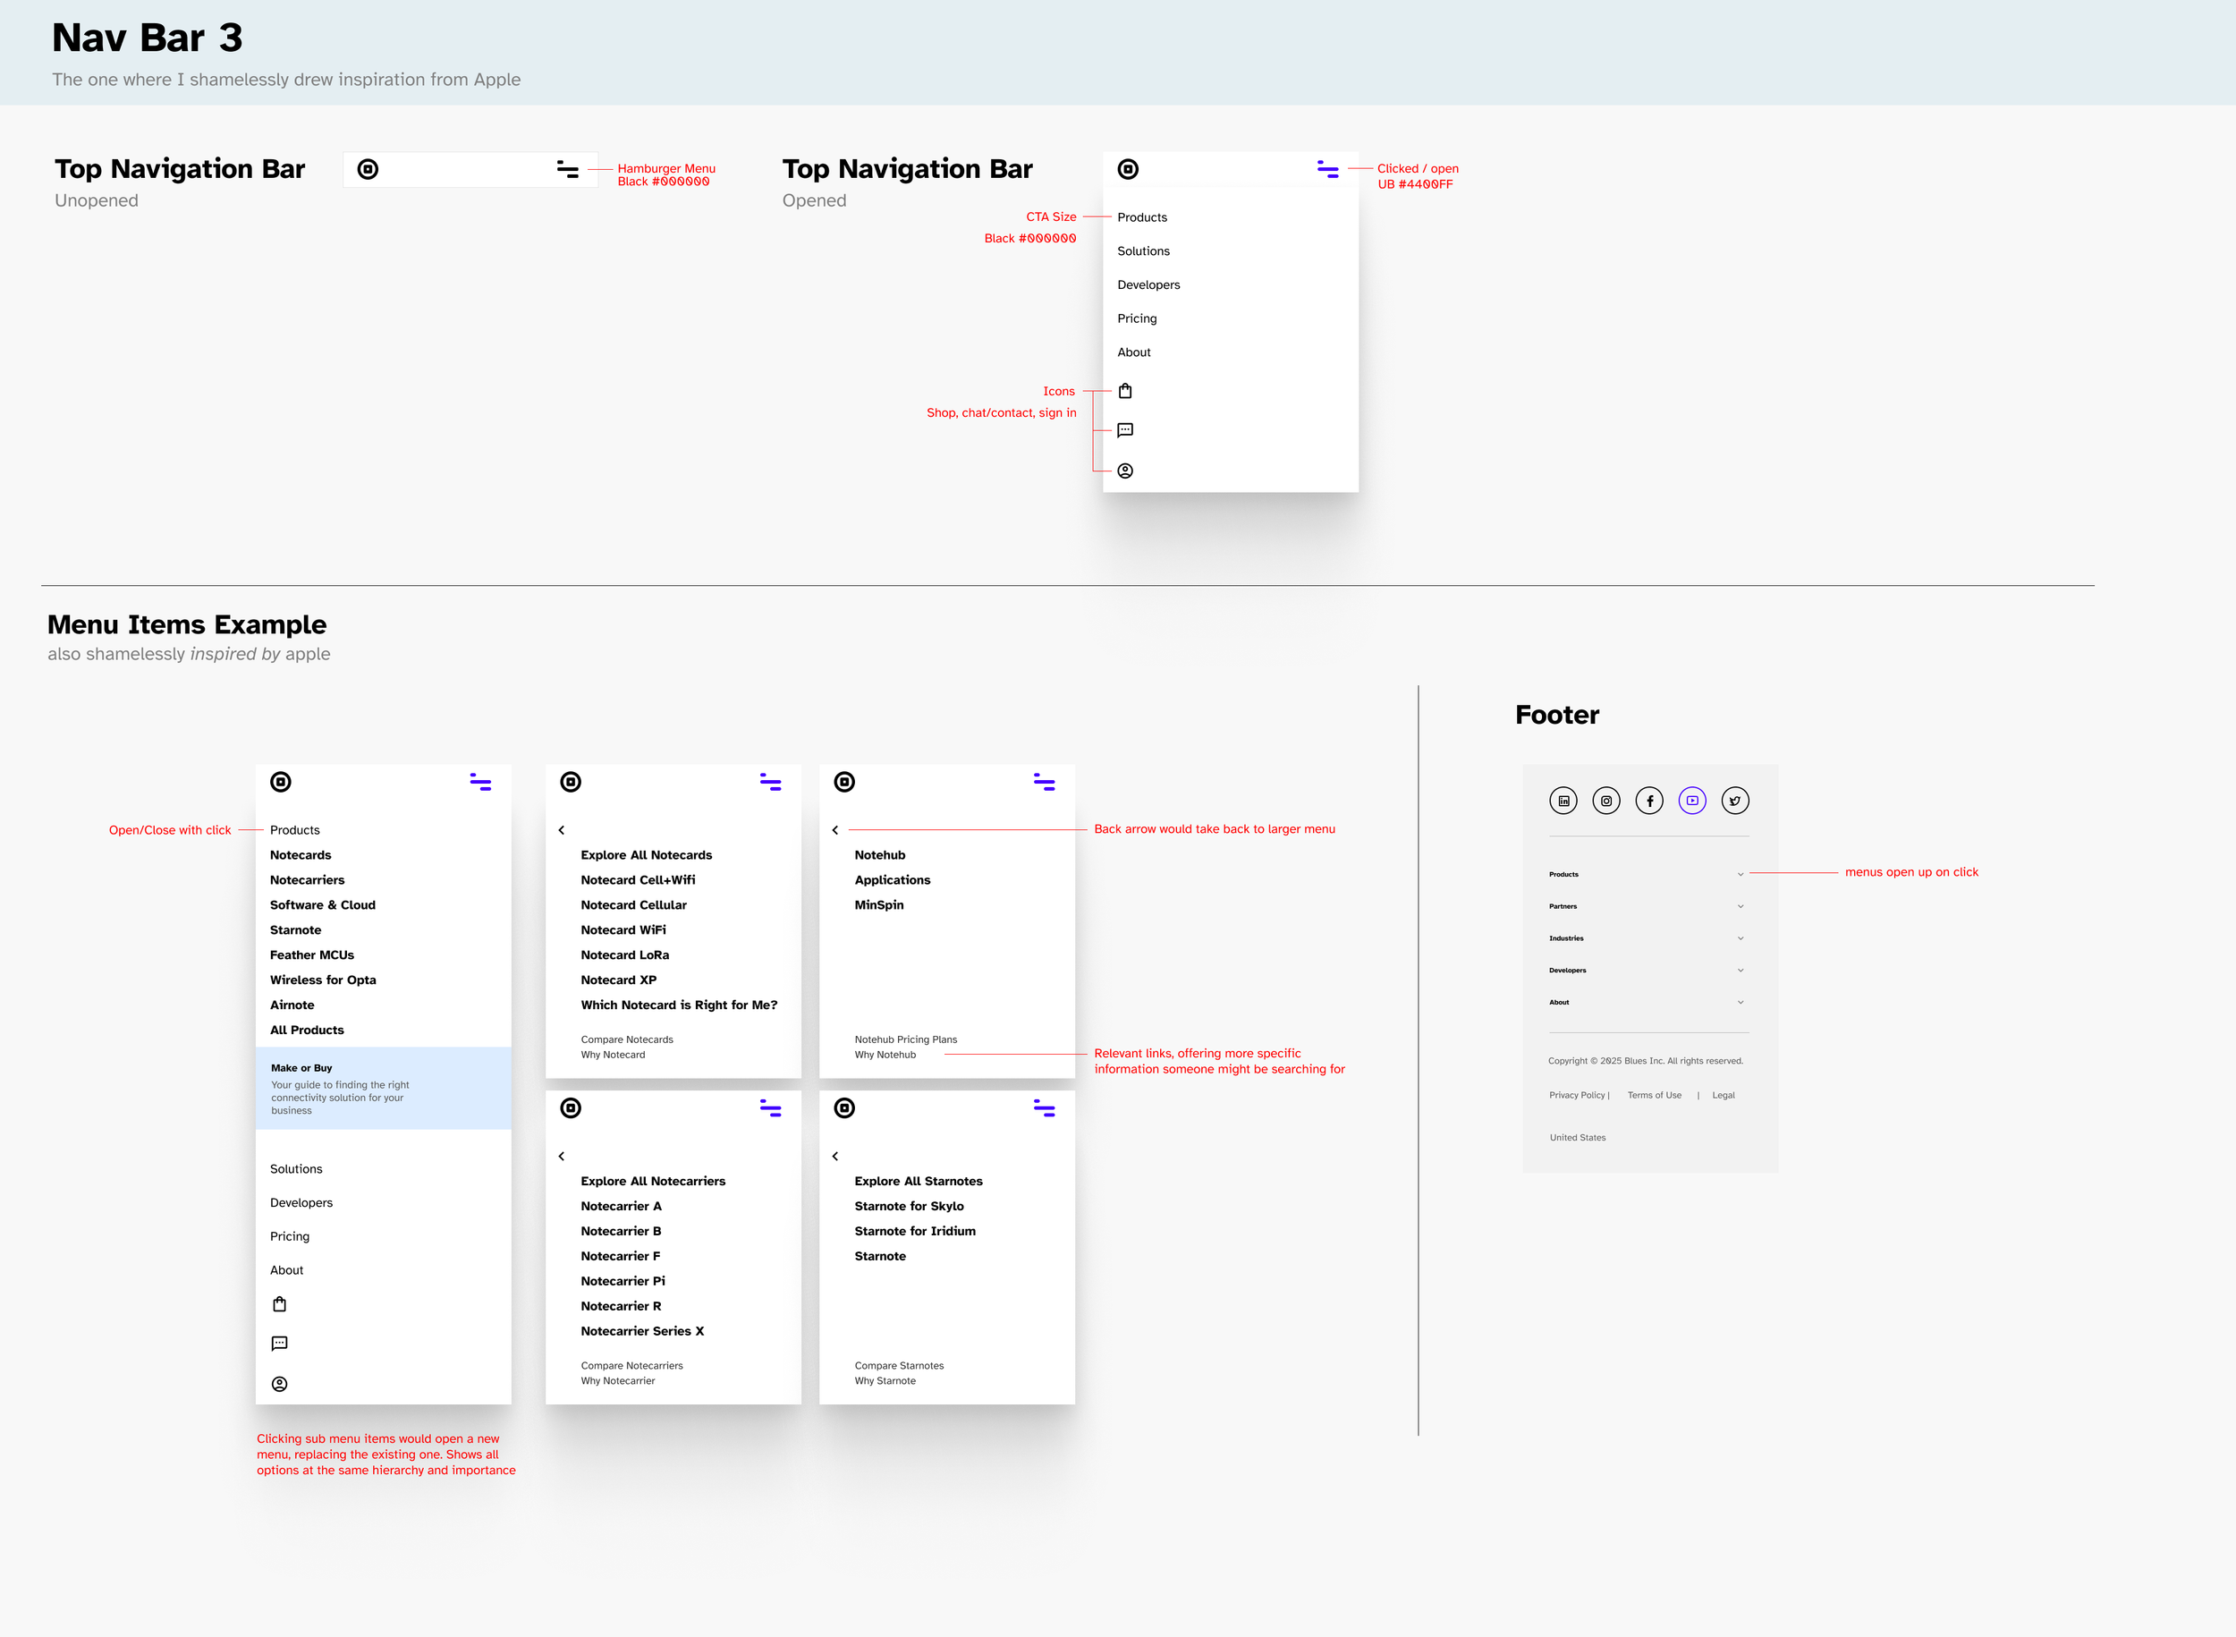This screenshot has width=2236, height=1637.
Task: Select Software & Cloud in the Products menu
Action: click(x=322, y=904)
